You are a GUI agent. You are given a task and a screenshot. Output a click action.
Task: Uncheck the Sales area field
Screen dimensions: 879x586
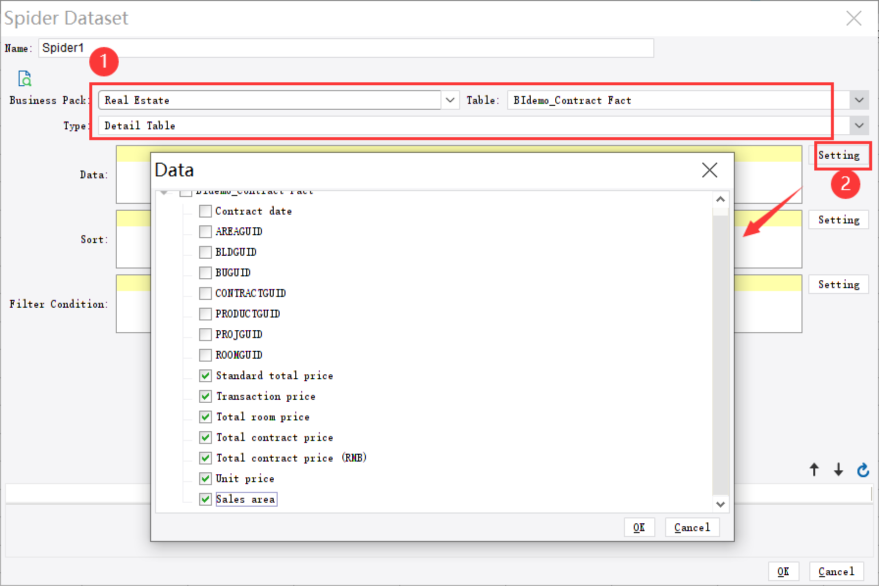(x=205, y=499)
